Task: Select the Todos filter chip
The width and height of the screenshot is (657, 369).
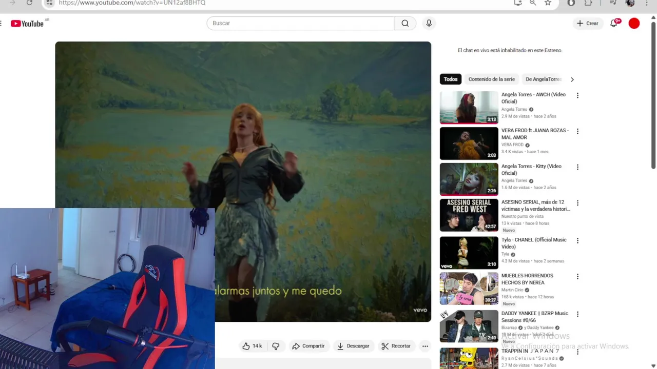Action: click(451, 79)
